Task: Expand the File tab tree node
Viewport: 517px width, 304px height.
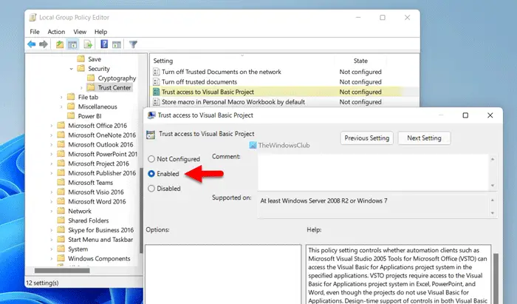Action: [61, 97]
